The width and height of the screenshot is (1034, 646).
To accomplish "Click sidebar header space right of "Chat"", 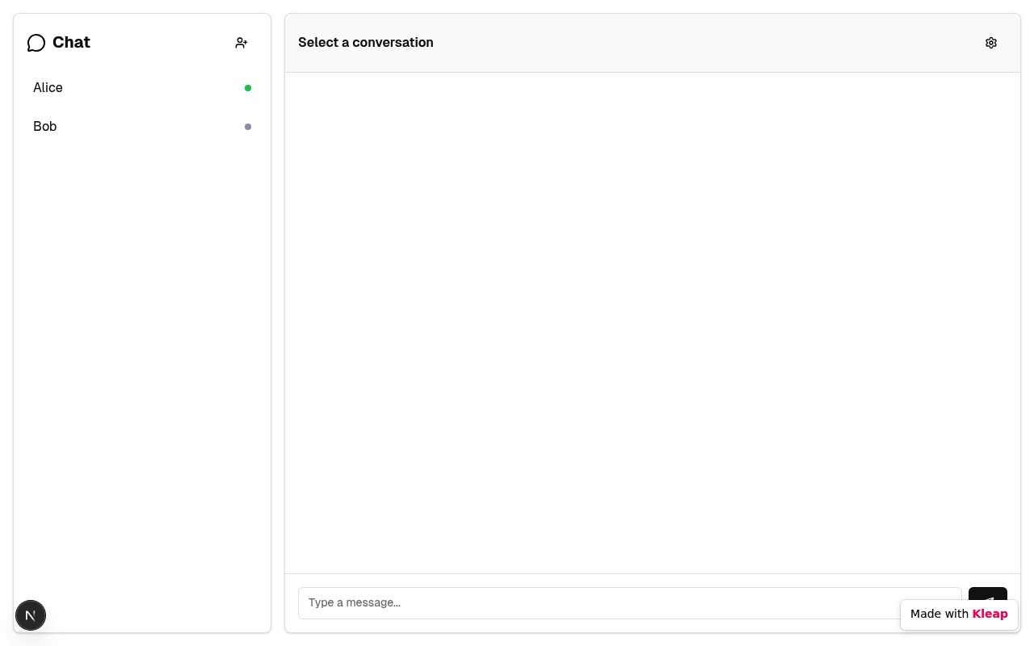I will pos(162,43).
